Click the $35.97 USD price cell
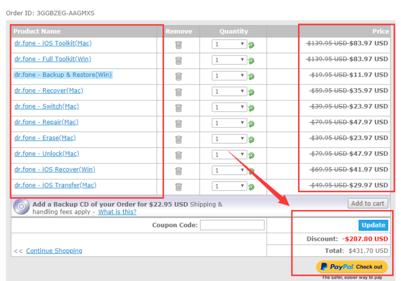This screenshot has width=401, height=281. tap(369, 90)
